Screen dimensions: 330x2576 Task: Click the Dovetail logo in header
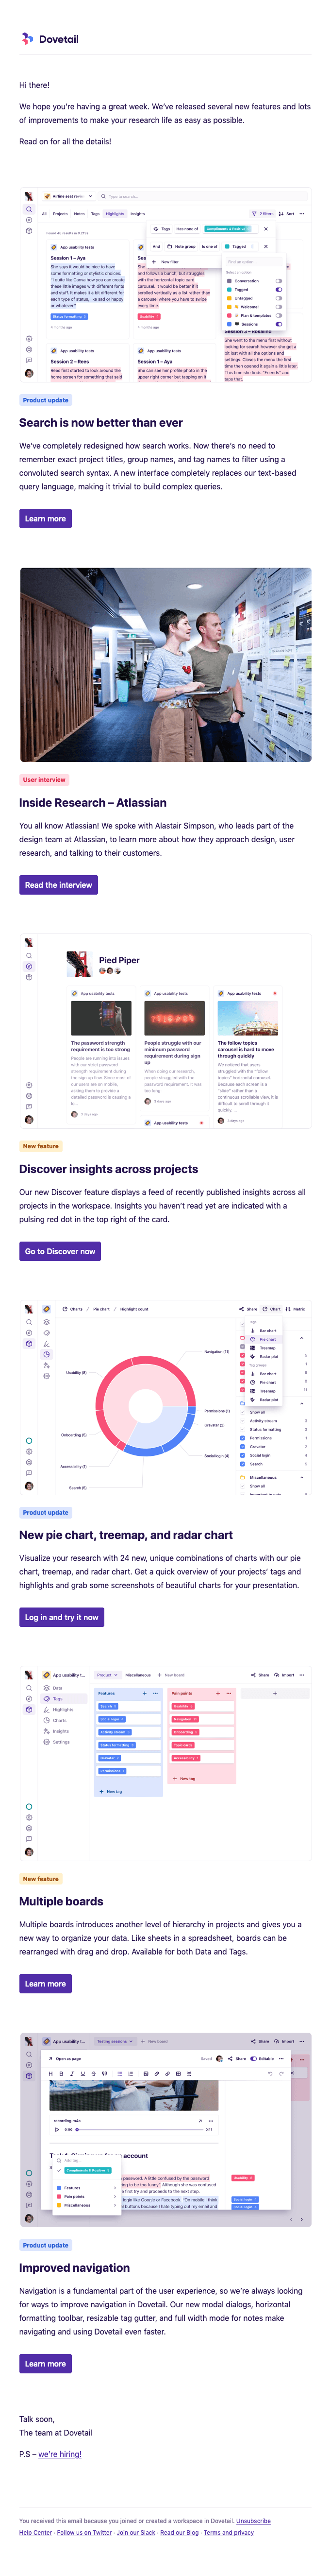49,39
